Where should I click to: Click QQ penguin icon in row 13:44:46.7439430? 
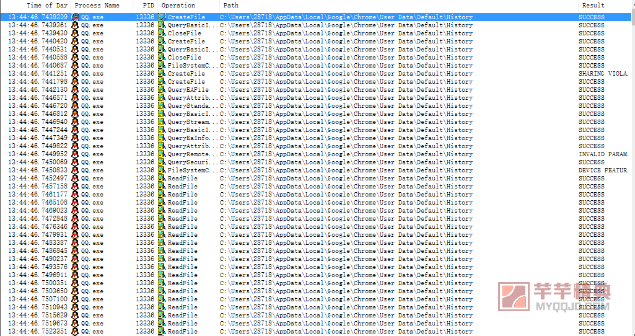click(76, 33)
